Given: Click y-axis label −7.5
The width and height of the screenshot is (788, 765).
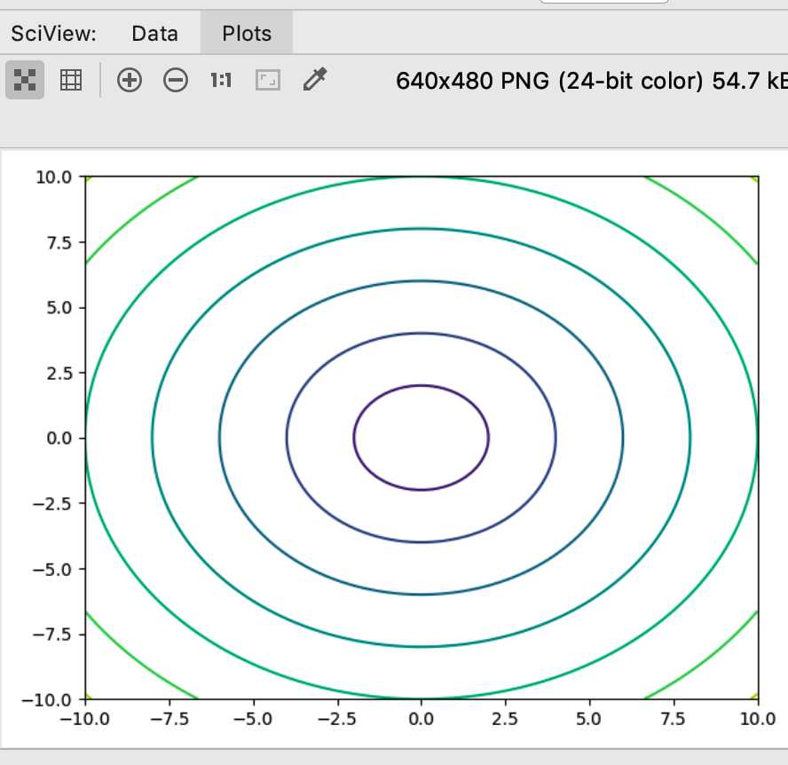Looking at the screenshot, I should click(52, 635).
